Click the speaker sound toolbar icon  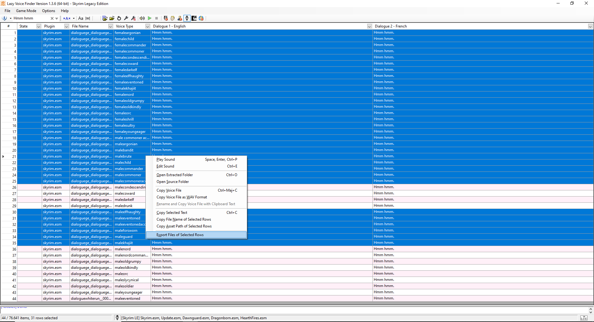click(x=142, y=18)
